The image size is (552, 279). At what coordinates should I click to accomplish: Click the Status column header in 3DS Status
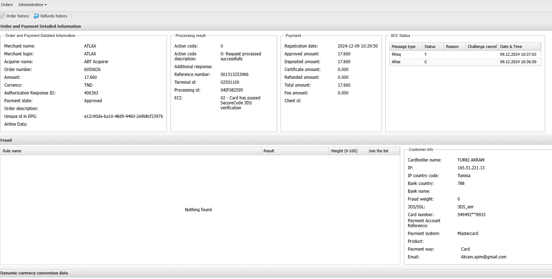430,46
